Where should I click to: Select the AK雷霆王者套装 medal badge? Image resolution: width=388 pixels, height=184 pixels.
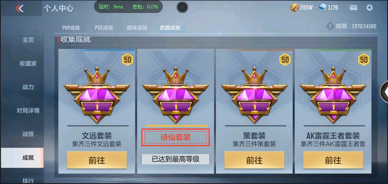coord(333,95)
